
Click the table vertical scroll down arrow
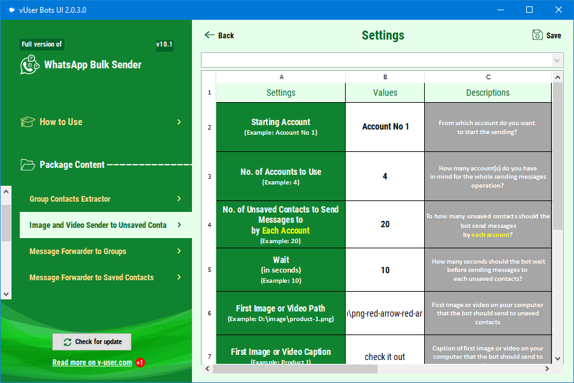(x=557, y=359)
